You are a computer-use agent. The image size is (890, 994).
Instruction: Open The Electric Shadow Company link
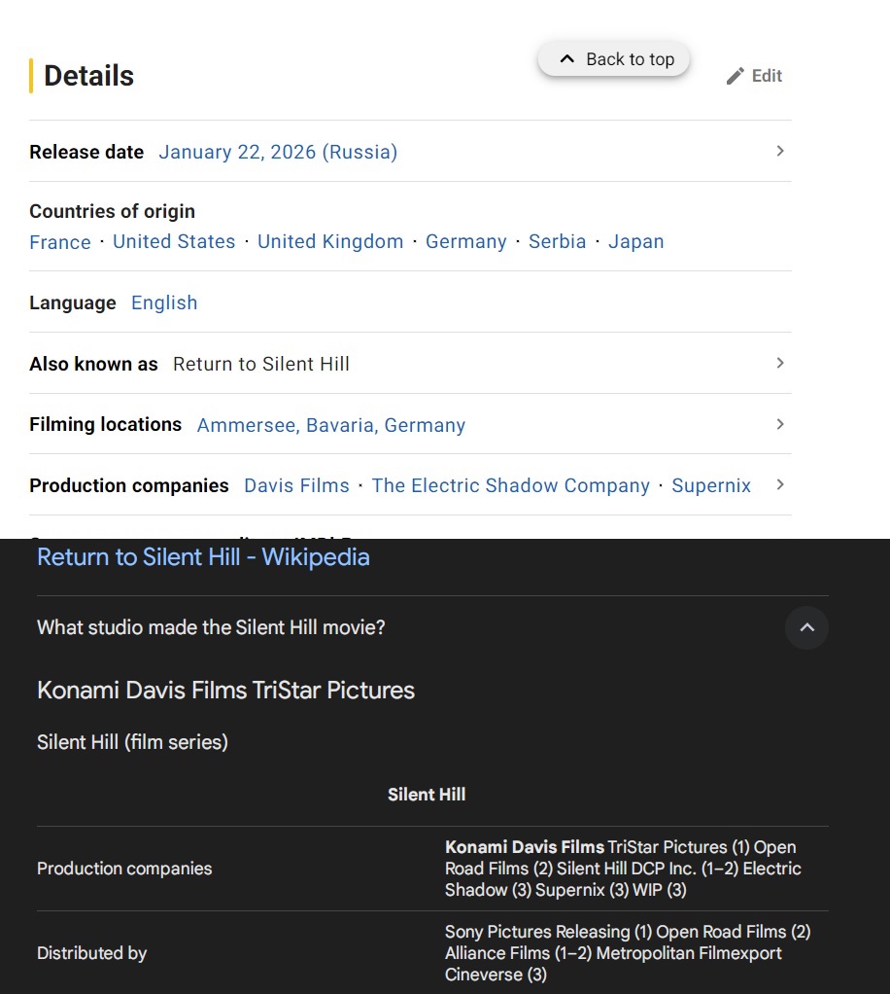[511, 485]
